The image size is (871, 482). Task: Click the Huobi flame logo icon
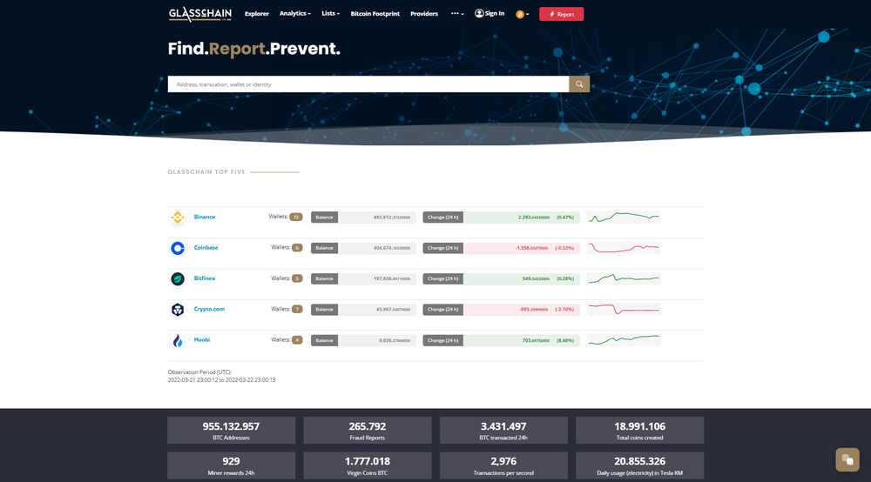[178, 340]
